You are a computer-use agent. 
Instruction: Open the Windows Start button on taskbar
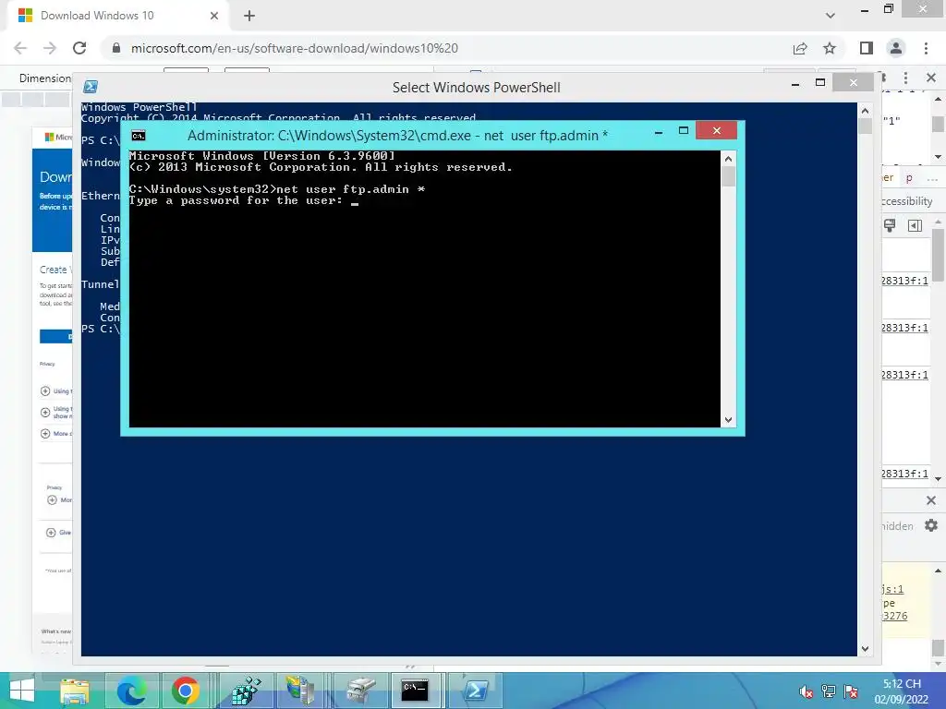(x=22, y=691)
